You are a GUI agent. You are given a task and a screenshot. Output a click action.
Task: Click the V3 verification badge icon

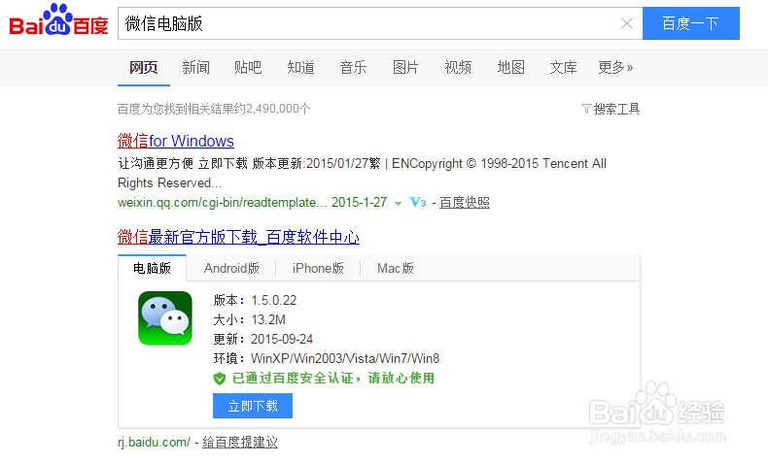click(418, 202)
